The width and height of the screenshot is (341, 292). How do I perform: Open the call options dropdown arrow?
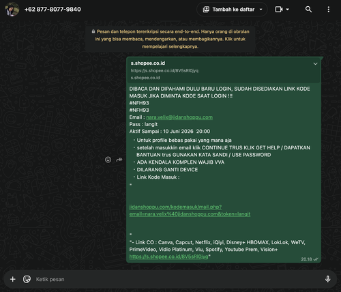(287, 10)
